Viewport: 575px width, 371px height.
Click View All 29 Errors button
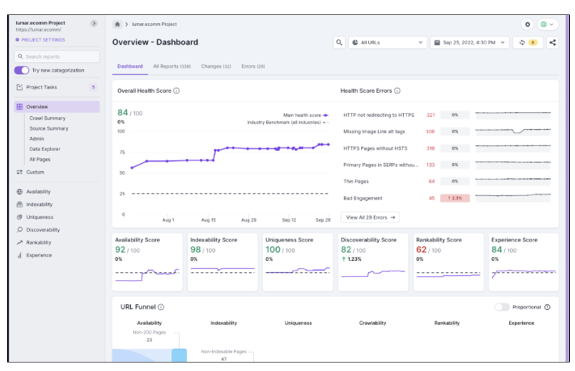pyautogui.click(x=370, y=217)
